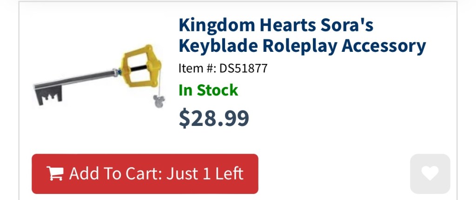
Task: Click "Keyblade Roleplay Accessory" title line
Action: tap(302, 46)
